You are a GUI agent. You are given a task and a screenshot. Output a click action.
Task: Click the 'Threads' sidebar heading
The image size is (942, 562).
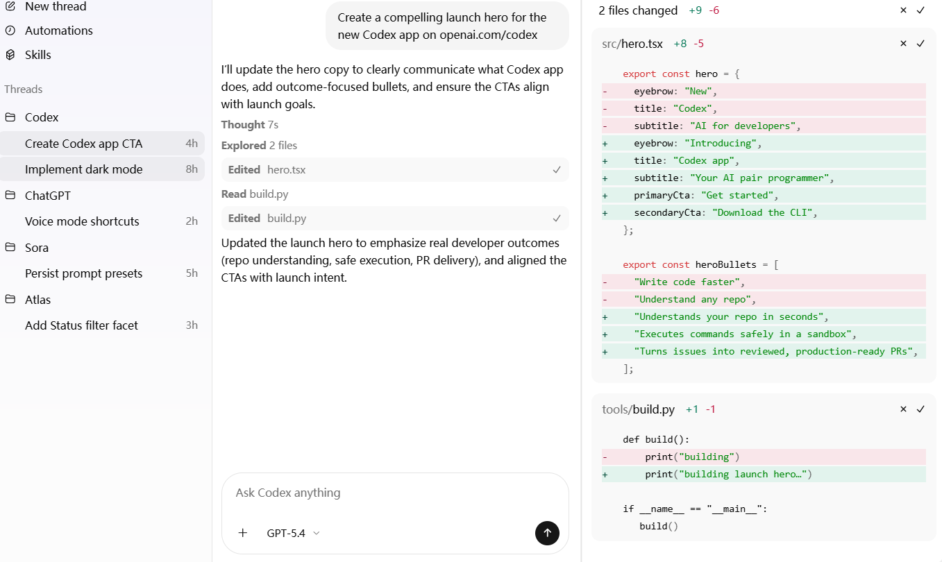(24, 90)
